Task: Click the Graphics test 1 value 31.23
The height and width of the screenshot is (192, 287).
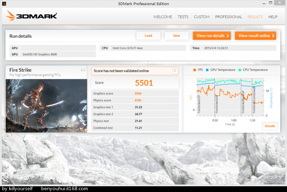Action: [x=138, y=107]
